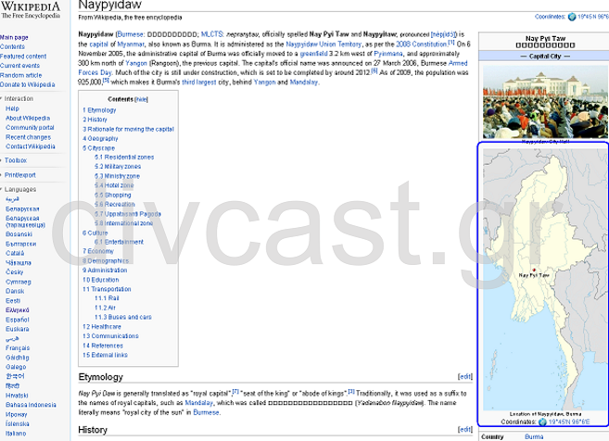Open Featured content in sidebar
Viewport: 609px width, 441px height.
pos(23,57)
